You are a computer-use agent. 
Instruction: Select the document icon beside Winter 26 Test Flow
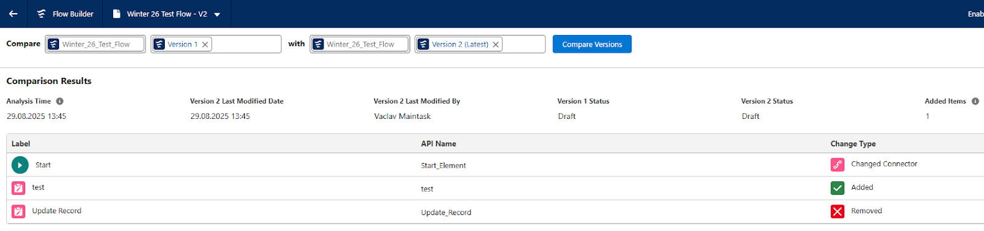point(116,13)
